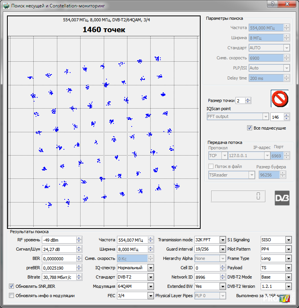Click the help question mark button
The width and height of the screenshot is (299, 308).
[273, 3]
